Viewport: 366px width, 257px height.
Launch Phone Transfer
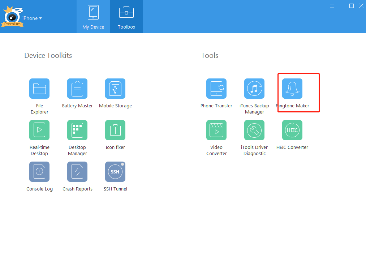(216, 89)
